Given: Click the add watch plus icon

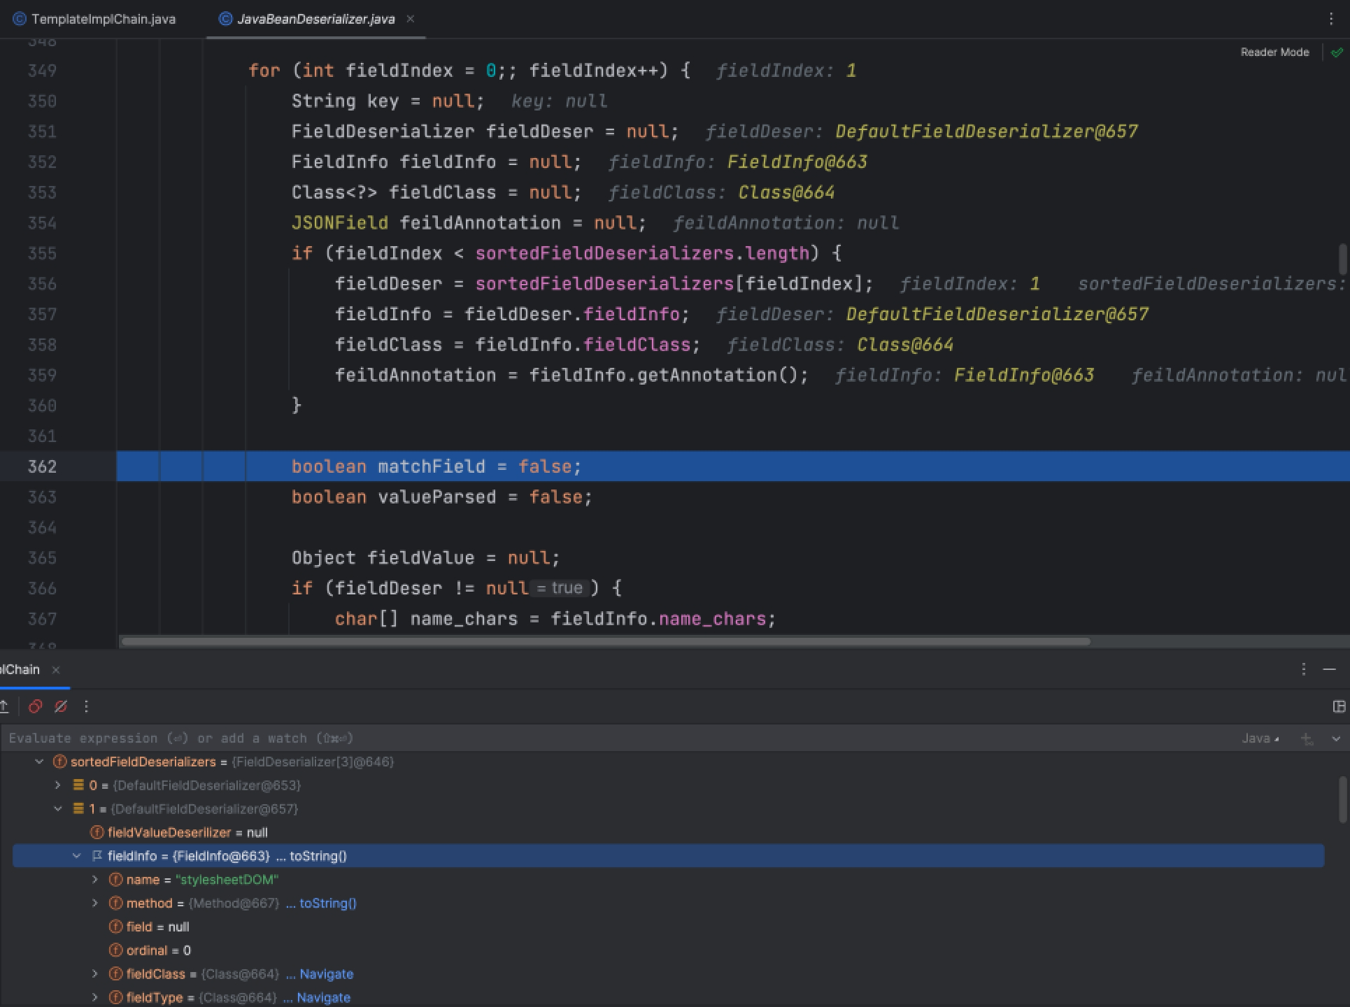Looking at the screenshot, I should tap(1307, 738).
